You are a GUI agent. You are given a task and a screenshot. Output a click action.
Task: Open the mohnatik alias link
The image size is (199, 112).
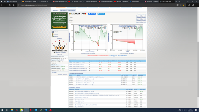point(56,36)
